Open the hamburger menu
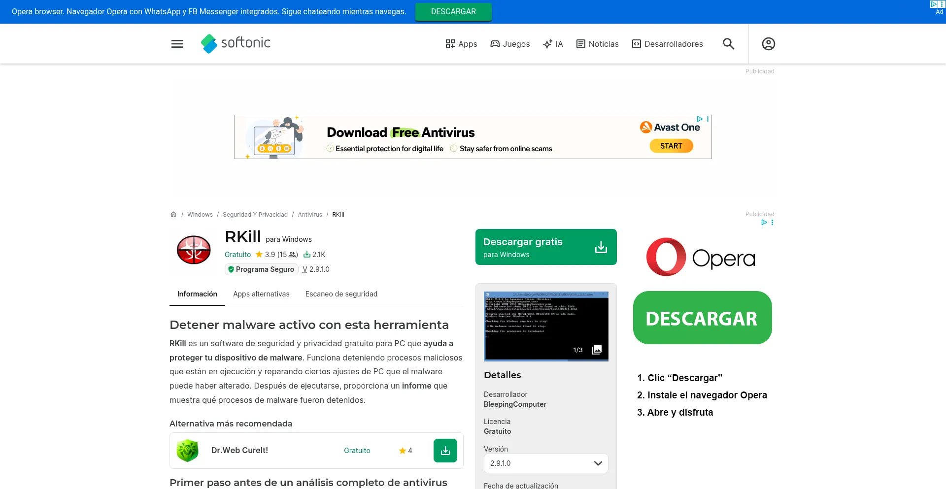 coord(177,44)
